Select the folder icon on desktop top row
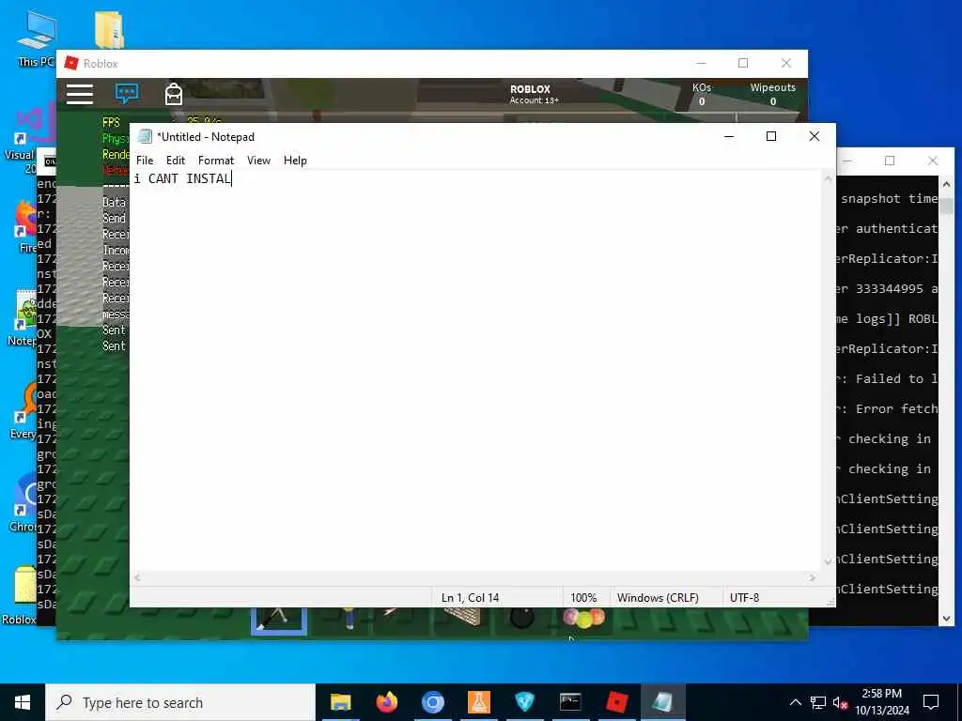This screenshot has height=721, width=962. (x=109, y=29)
